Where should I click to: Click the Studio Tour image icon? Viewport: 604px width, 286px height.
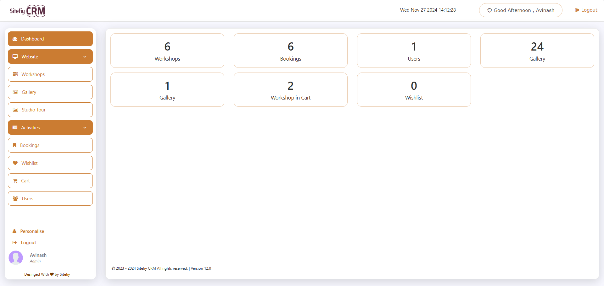click(x=15, y=110)
